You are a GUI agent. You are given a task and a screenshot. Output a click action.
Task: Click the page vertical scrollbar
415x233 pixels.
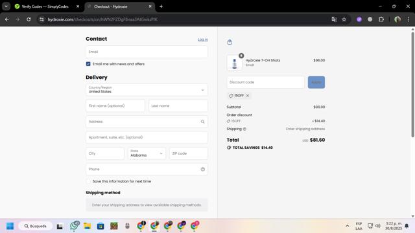412,85
